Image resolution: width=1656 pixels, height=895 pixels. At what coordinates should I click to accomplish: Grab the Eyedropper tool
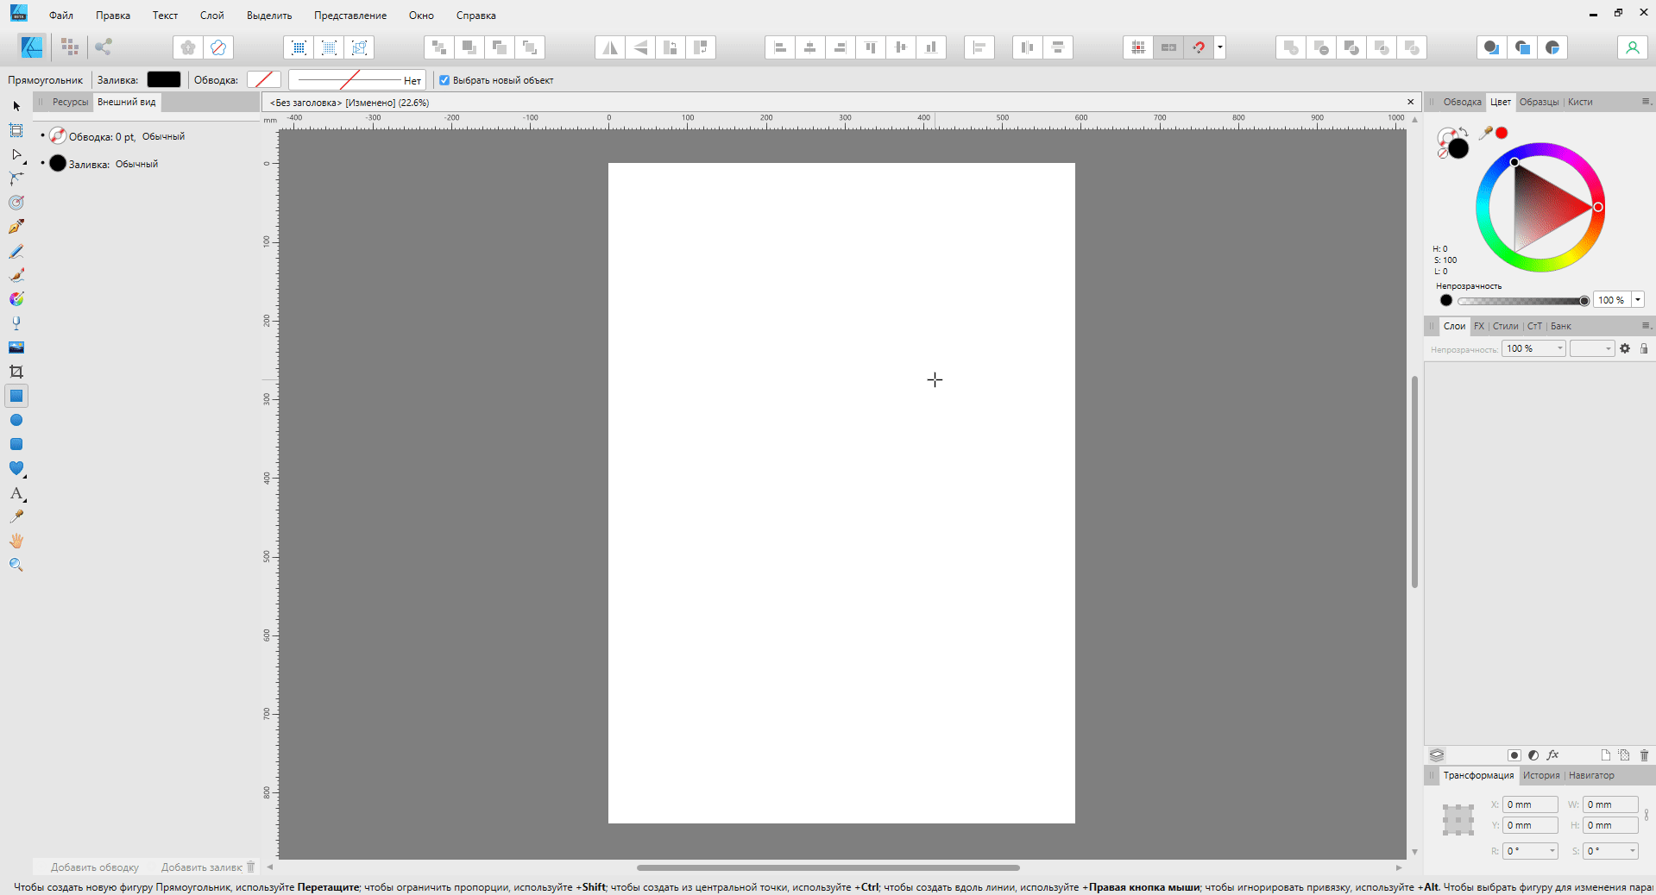point(16,516)
